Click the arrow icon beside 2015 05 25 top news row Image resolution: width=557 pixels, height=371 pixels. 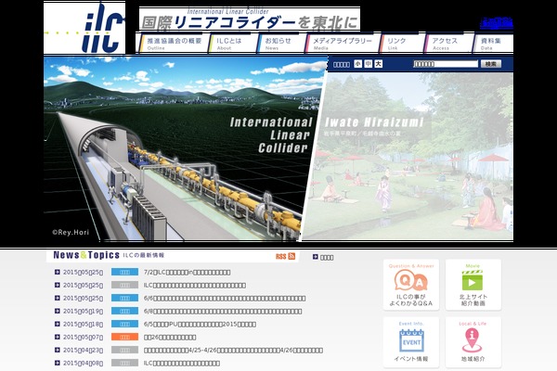pyautogui.click(x=58, y=272)
